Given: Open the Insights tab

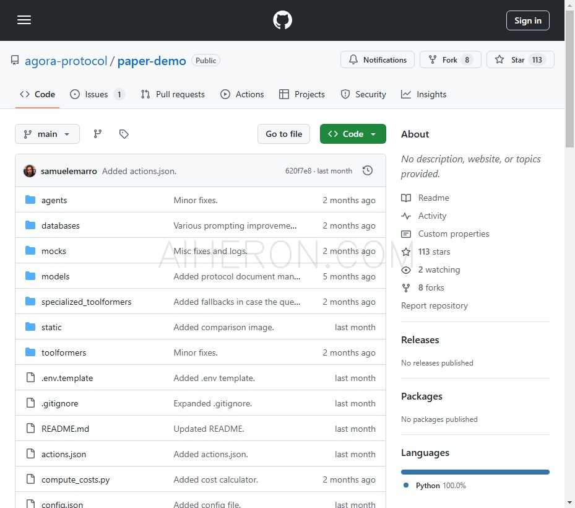Looking at the screenshot, I should [423, 94].
